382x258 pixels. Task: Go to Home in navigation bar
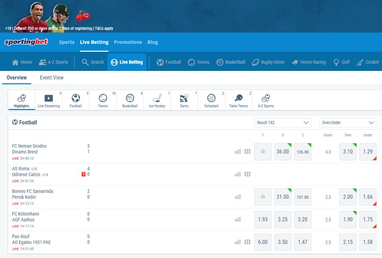click(22, 62)
